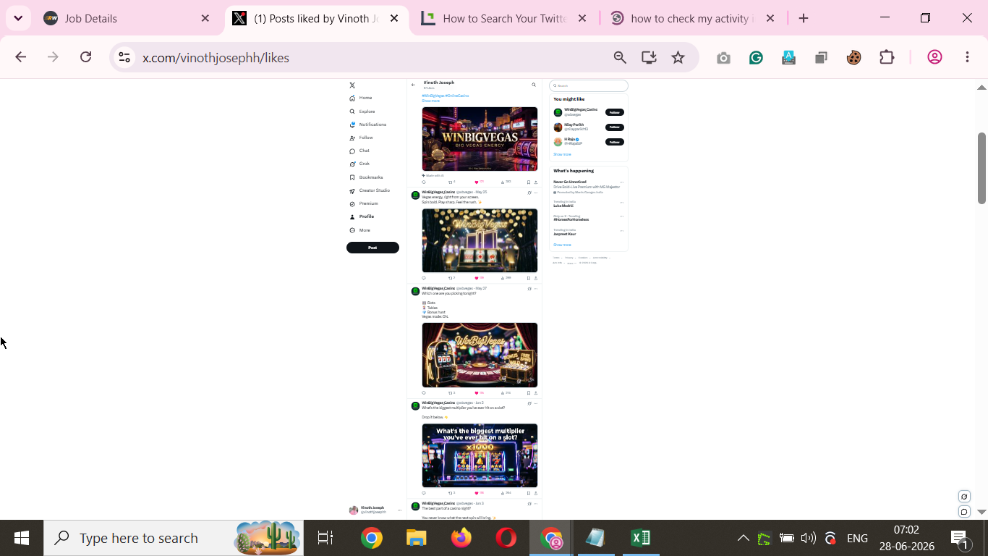The width and height of the screenshot is (988, 556).
Task: Open the 'What's the biggest multiplier' slot image
Action: 480,455
